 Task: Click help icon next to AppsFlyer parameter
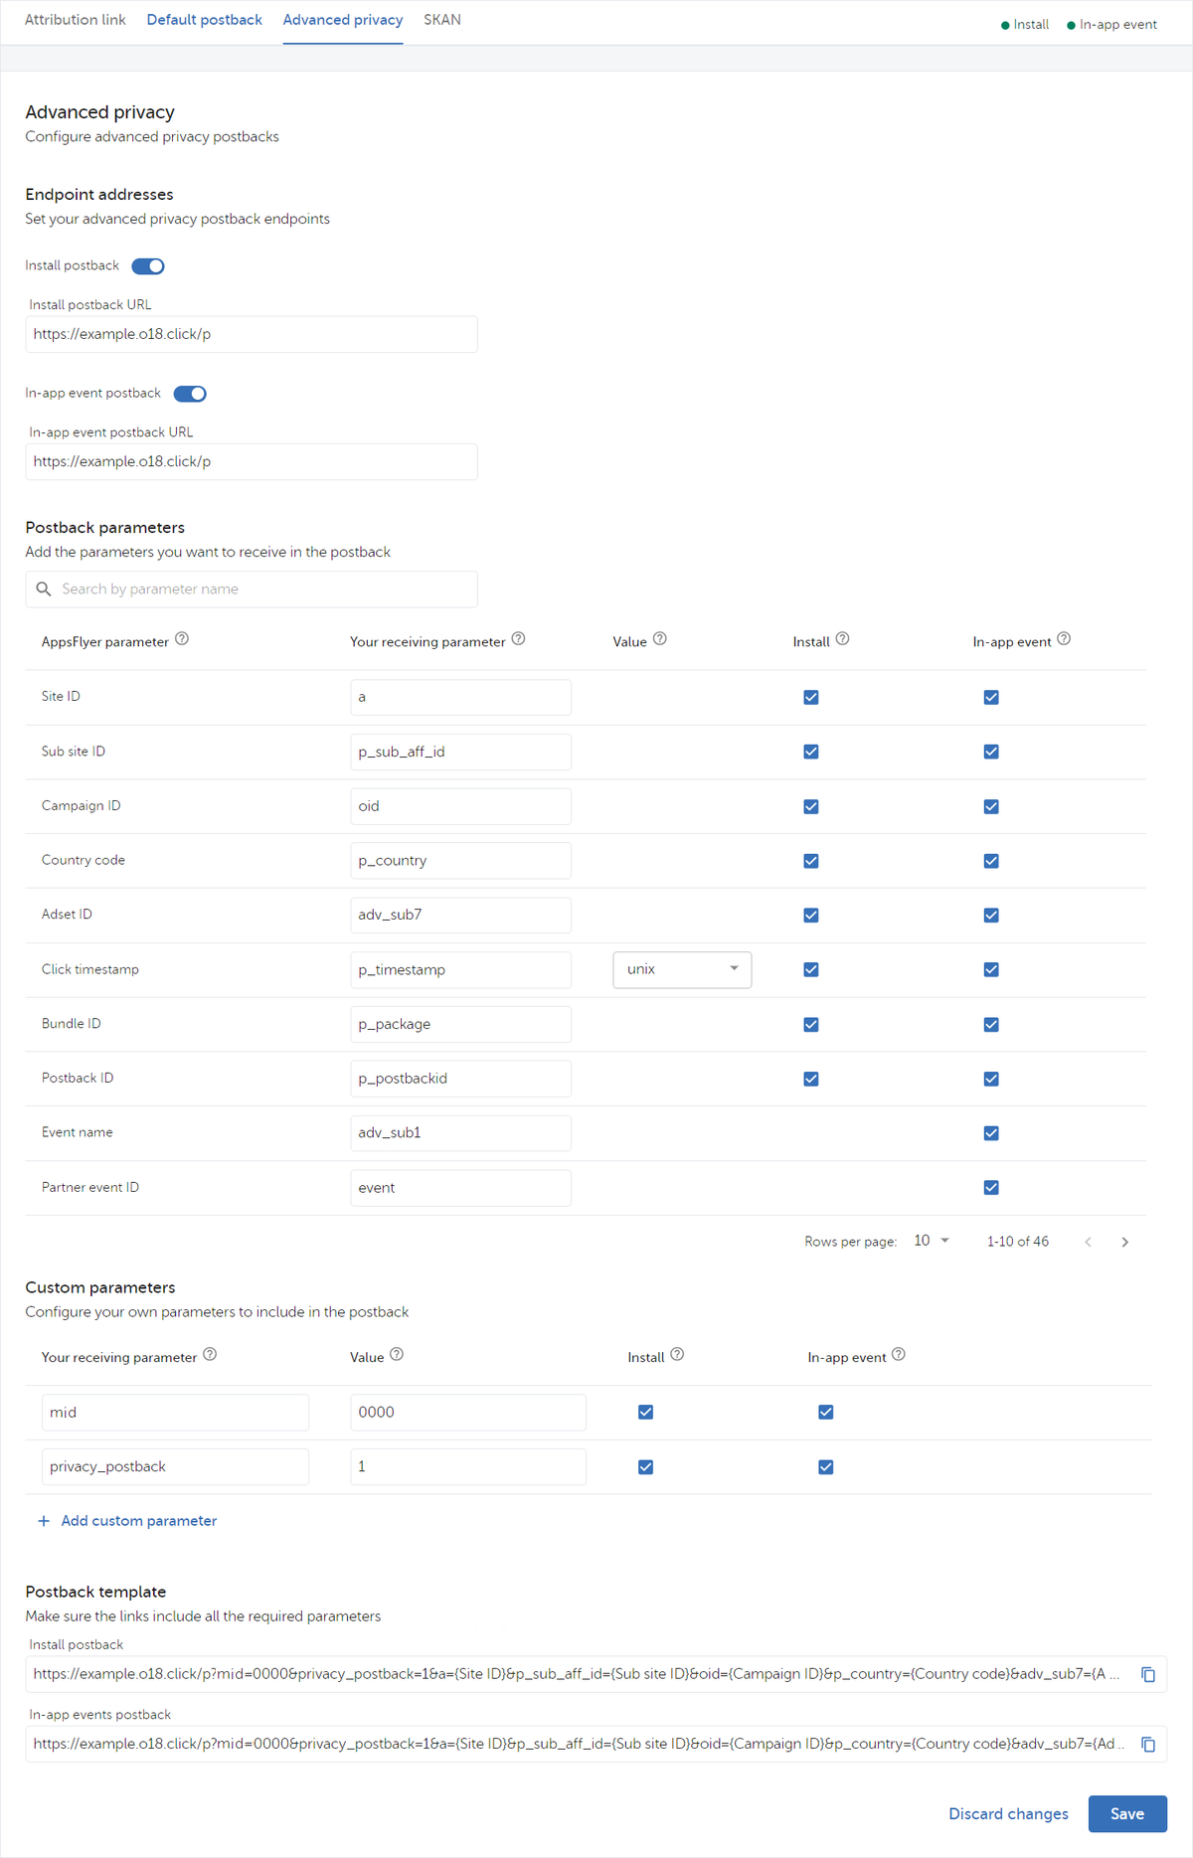click(x=182, y=639)
